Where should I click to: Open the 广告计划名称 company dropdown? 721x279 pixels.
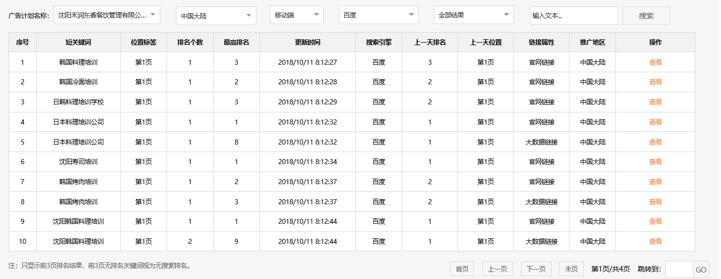pos(107,15)
